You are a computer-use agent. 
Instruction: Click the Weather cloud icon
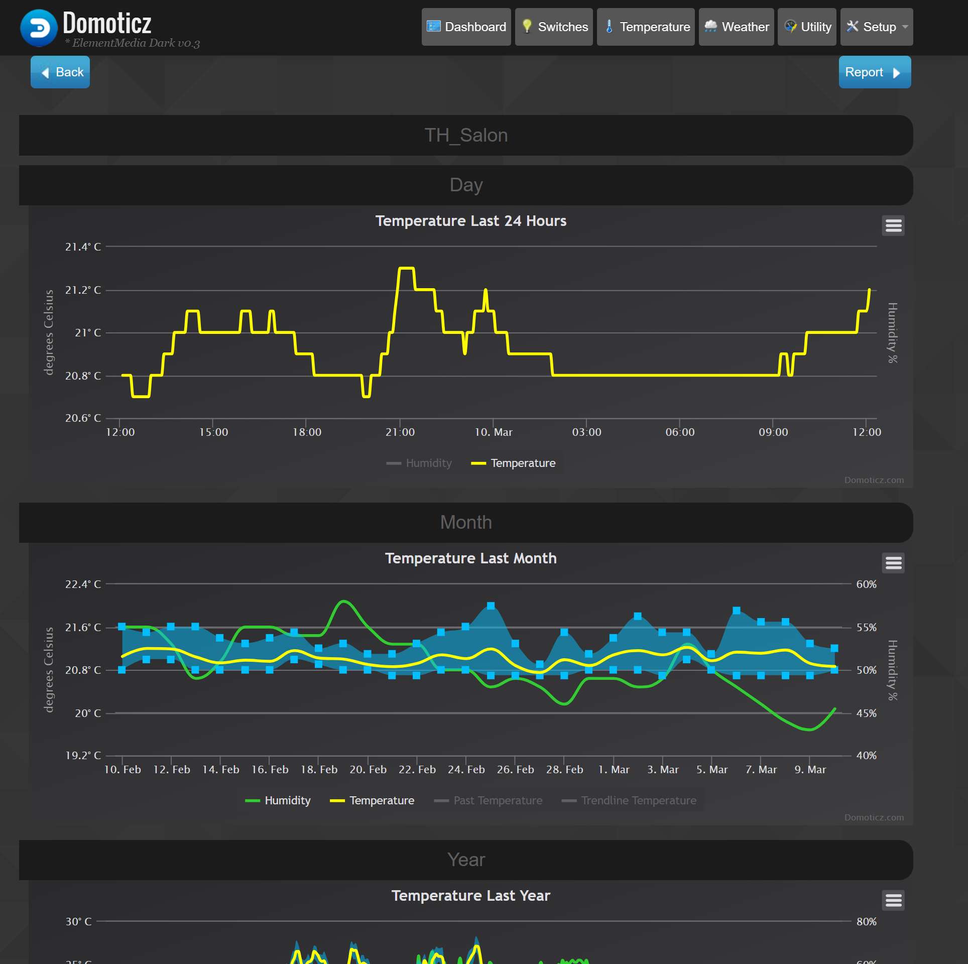click(x=710, y=26)
